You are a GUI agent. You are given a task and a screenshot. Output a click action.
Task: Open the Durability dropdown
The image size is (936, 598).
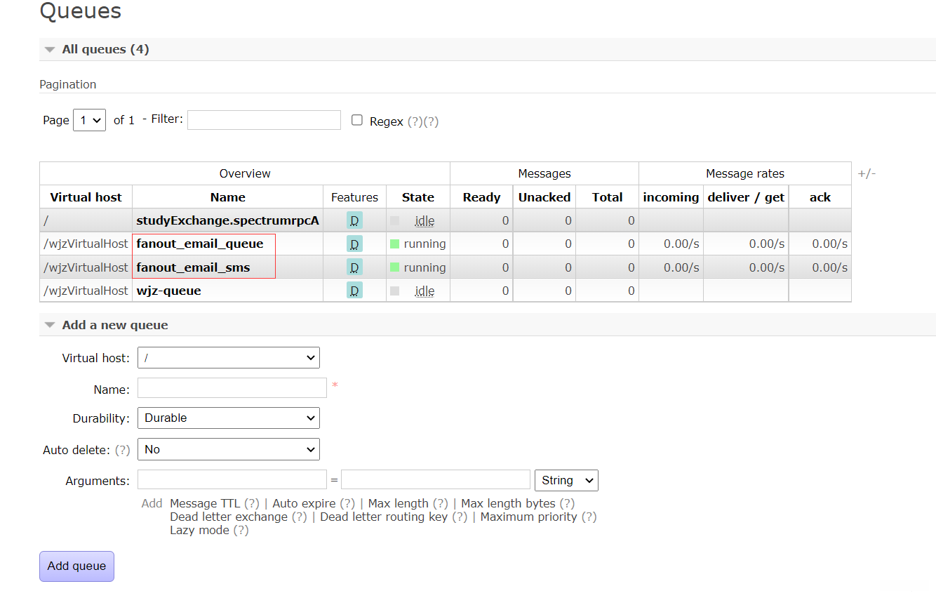click(229, 418)
